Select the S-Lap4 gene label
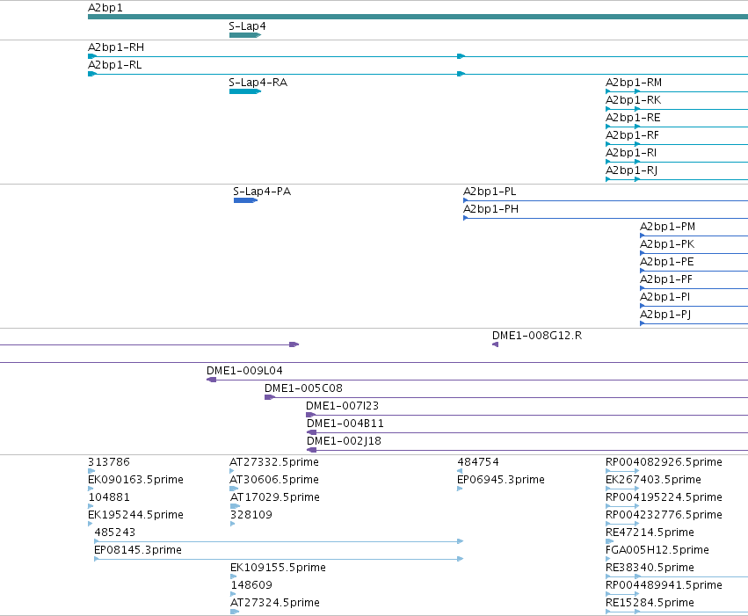Image resolution: width=748 pixels, height=616 pixels. [247, 25]
